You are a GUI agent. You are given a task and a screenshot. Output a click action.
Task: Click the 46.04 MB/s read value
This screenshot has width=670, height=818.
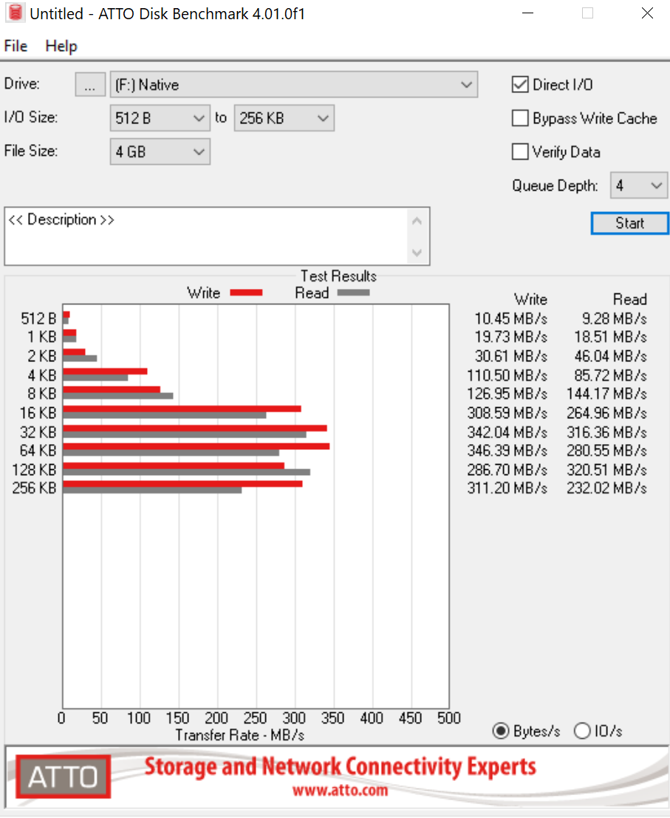click(611, 356)
